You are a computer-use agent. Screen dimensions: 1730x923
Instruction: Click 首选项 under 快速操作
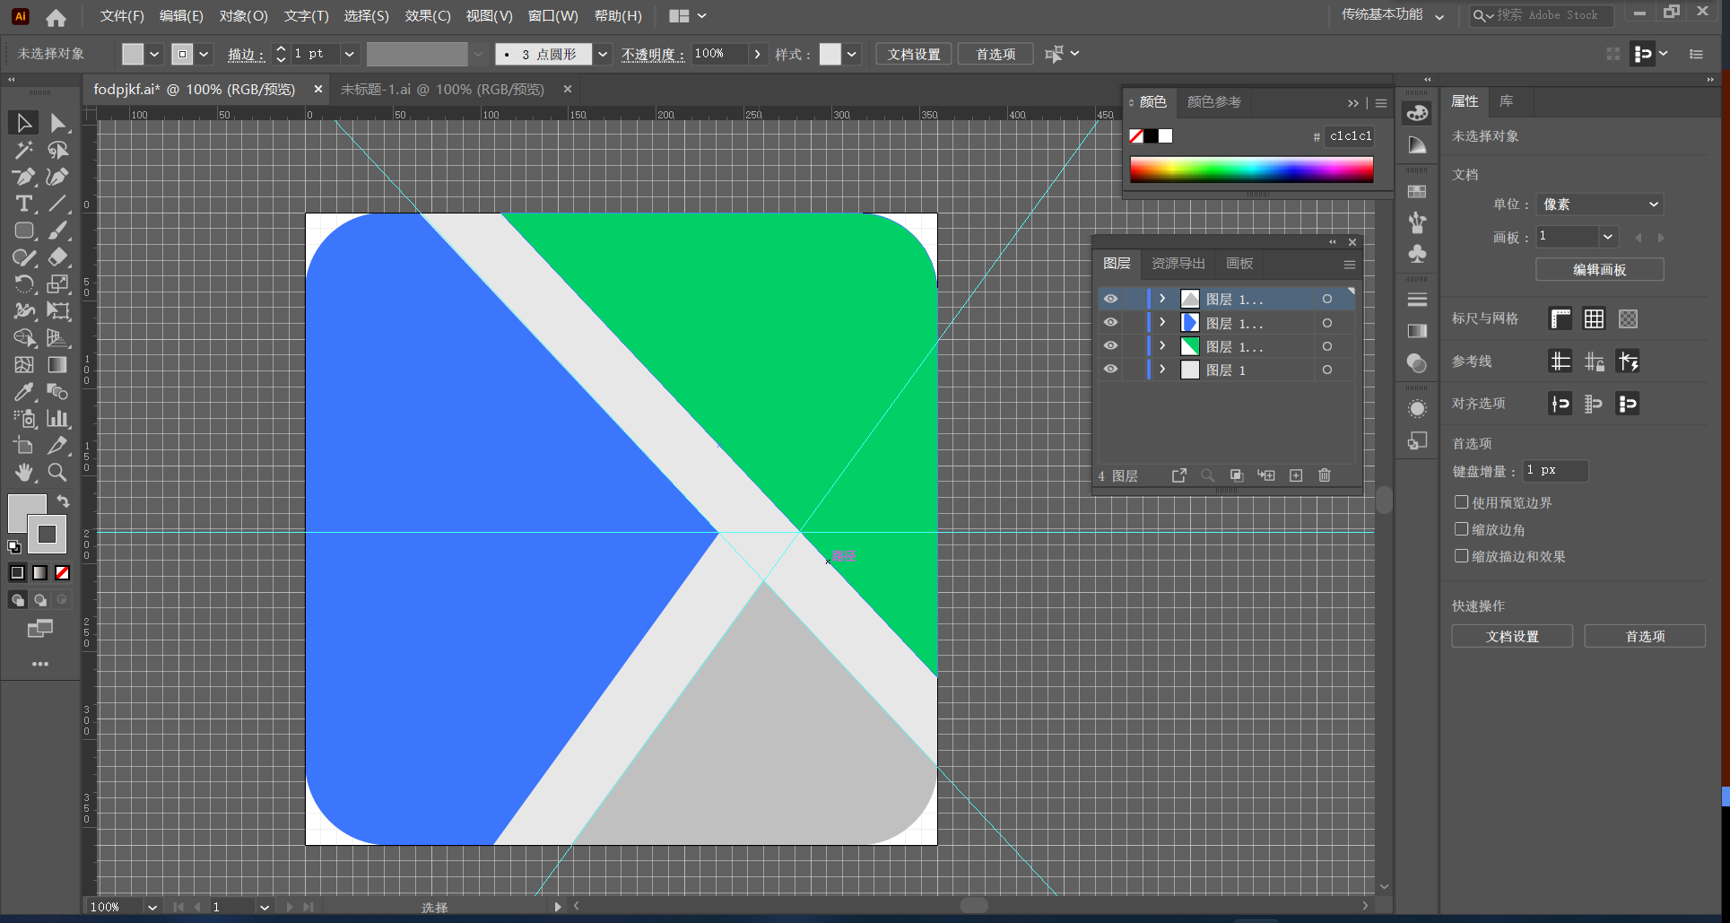[1645, 636]
